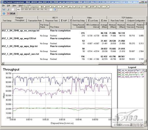Click the average value 62.432 cell

point(104,56)
